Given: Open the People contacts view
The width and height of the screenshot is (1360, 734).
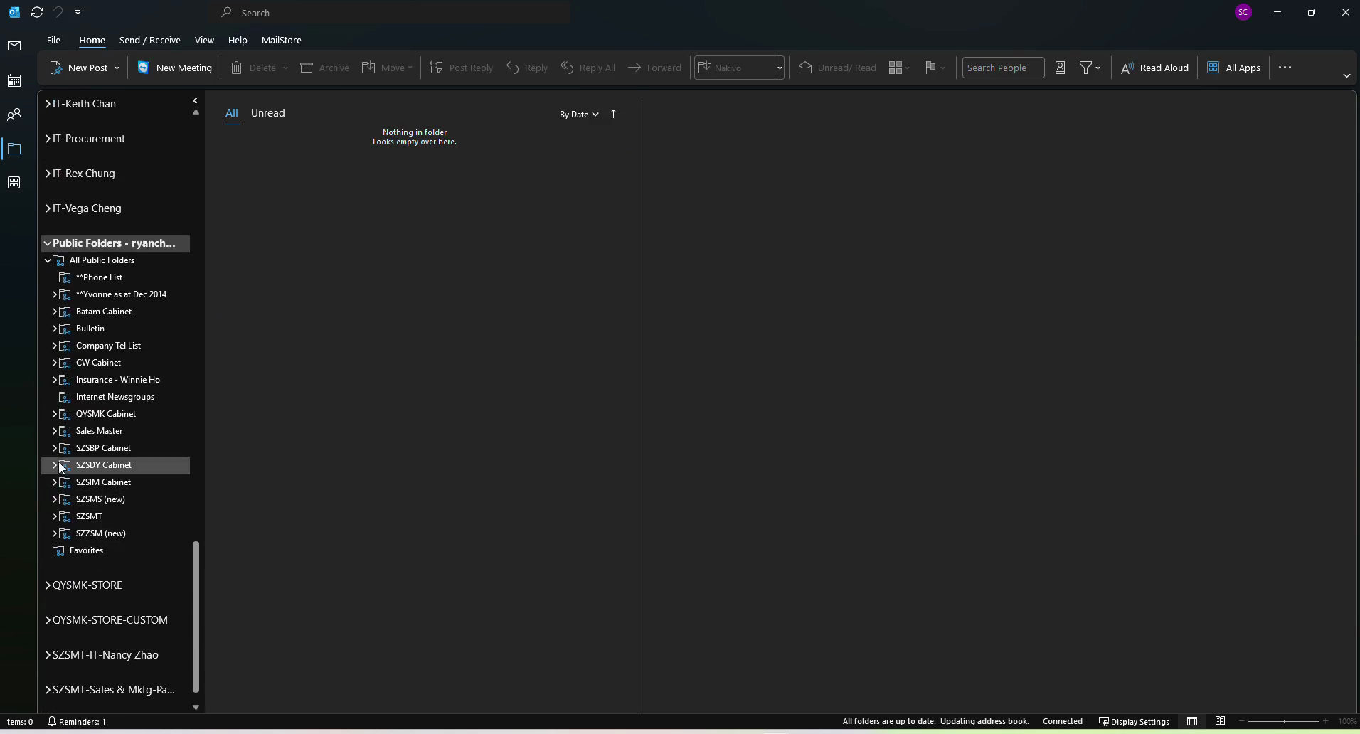Looking at the screenshot, I should point(14,115).
